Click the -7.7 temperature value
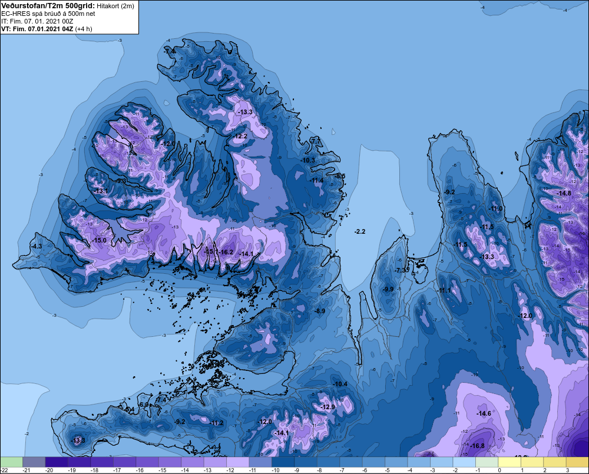The width and height of the screenshot is (589, 474). point(316,140)
